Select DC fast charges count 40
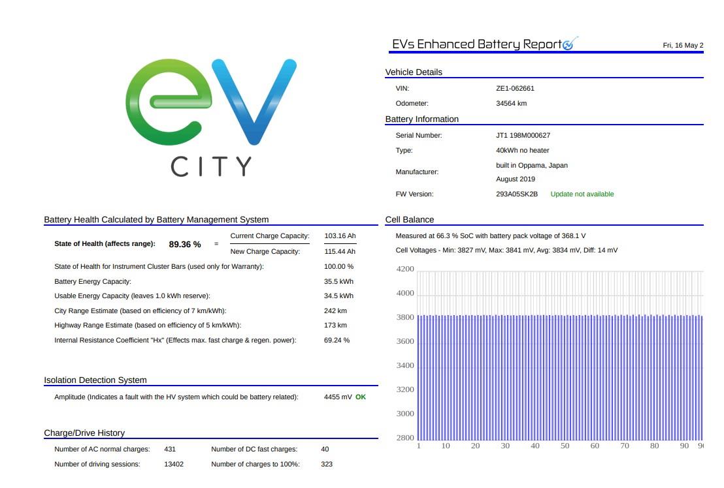The image size is (724, 488). (325, 449)
